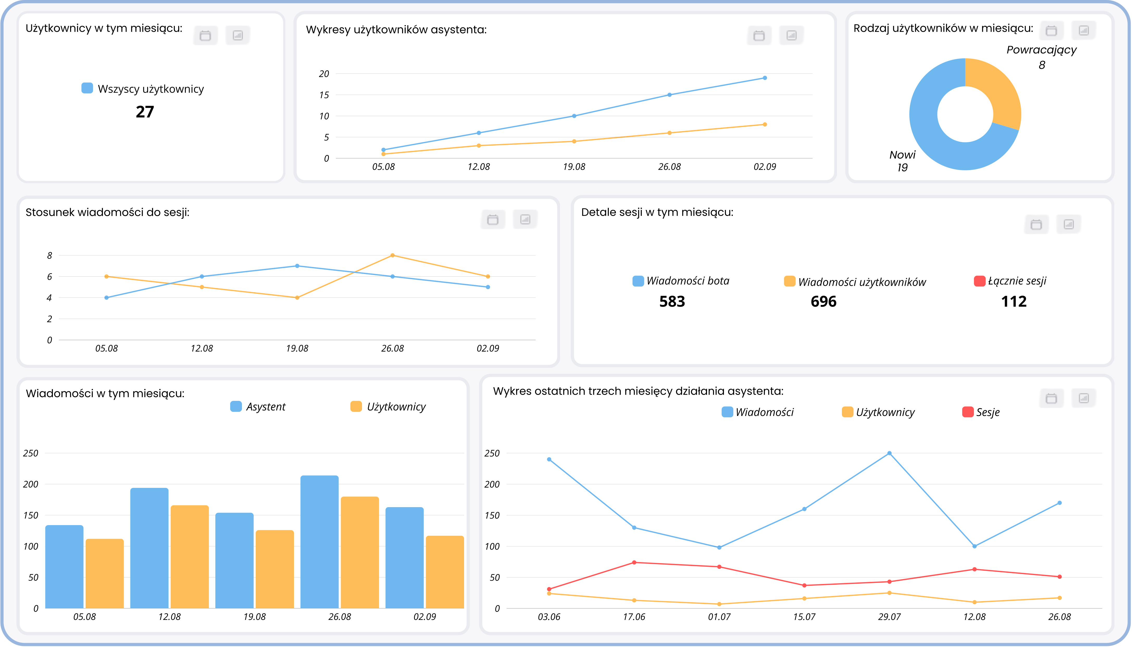Toggle Asystent legend in Wiadomości w tym miesiącu
Viewport: 1132px width, 647px height.
coord(258,407)
